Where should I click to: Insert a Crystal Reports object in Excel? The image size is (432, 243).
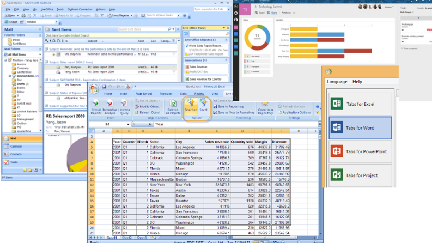(96, 107)
